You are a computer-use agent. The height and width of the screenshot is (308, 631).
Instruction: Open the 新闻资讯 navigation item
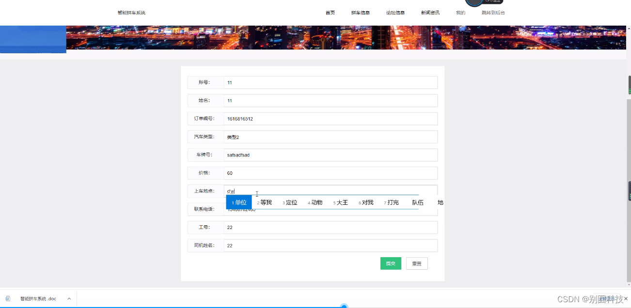[430, 13]
